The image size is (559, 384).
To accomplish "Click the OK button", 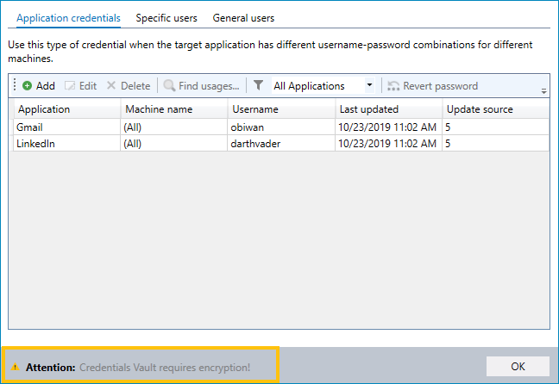I will coord(518,366).
